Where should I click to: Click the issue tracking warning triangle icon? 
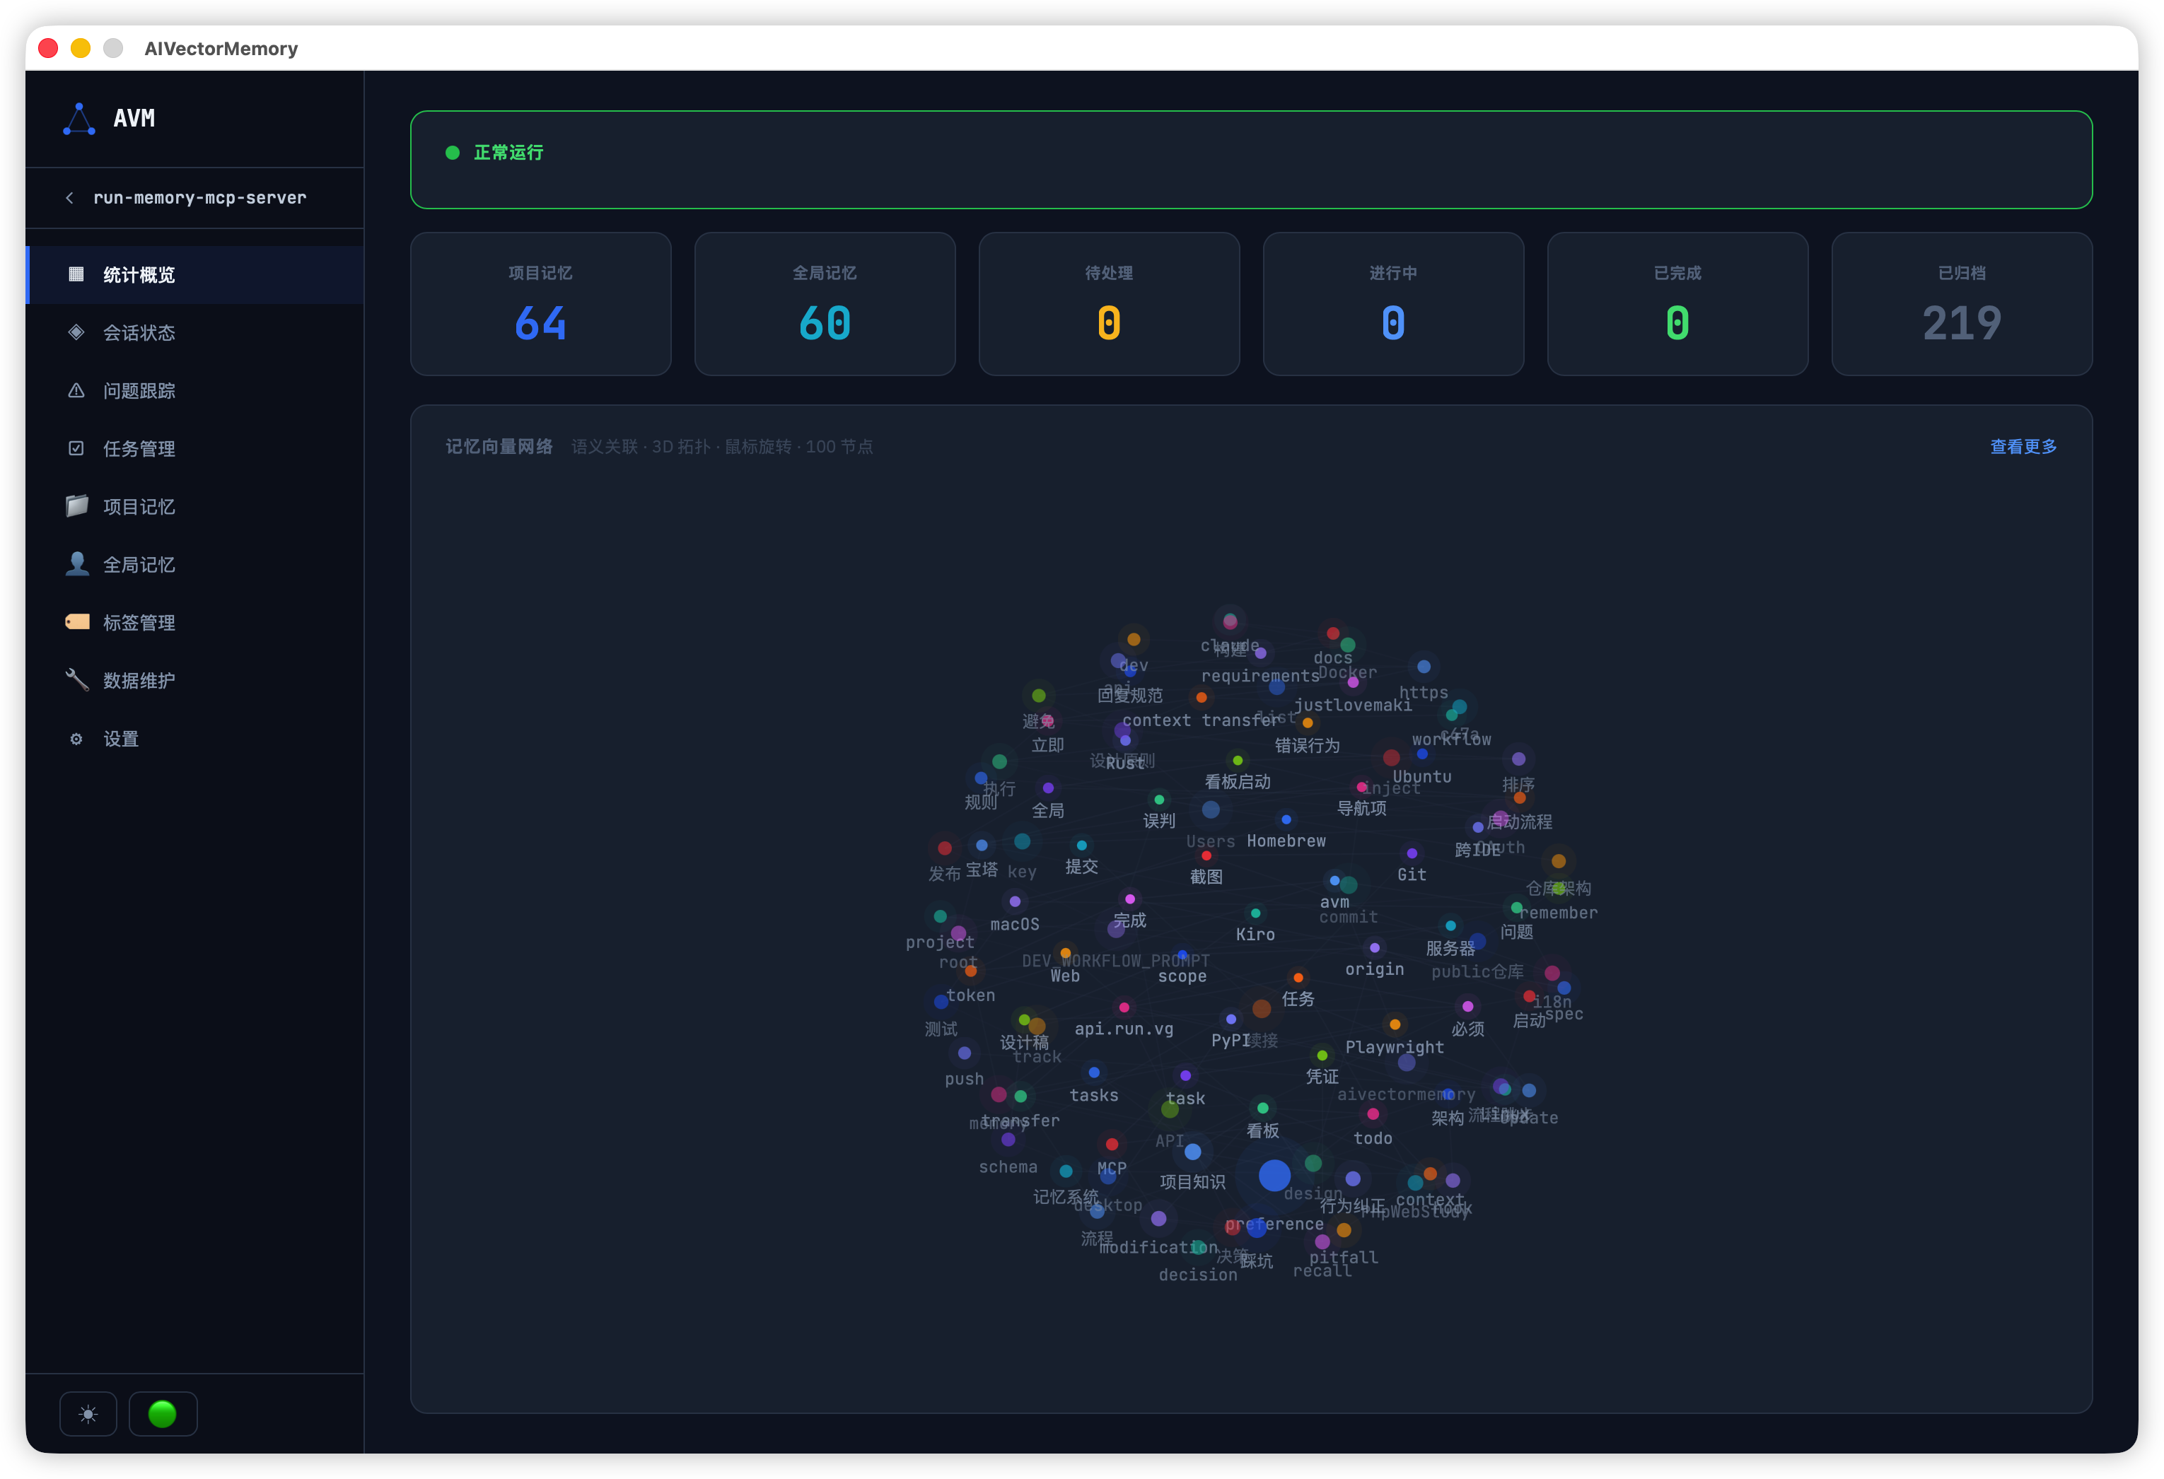pyautogui.click(x=76, y=391)
